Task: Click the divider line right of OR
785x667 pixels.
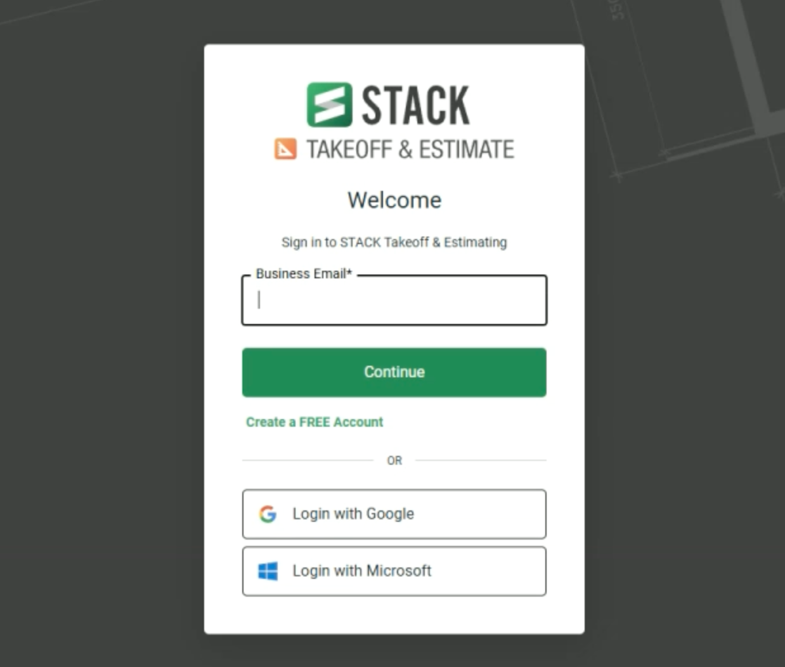Action: [x=481, y=460]
